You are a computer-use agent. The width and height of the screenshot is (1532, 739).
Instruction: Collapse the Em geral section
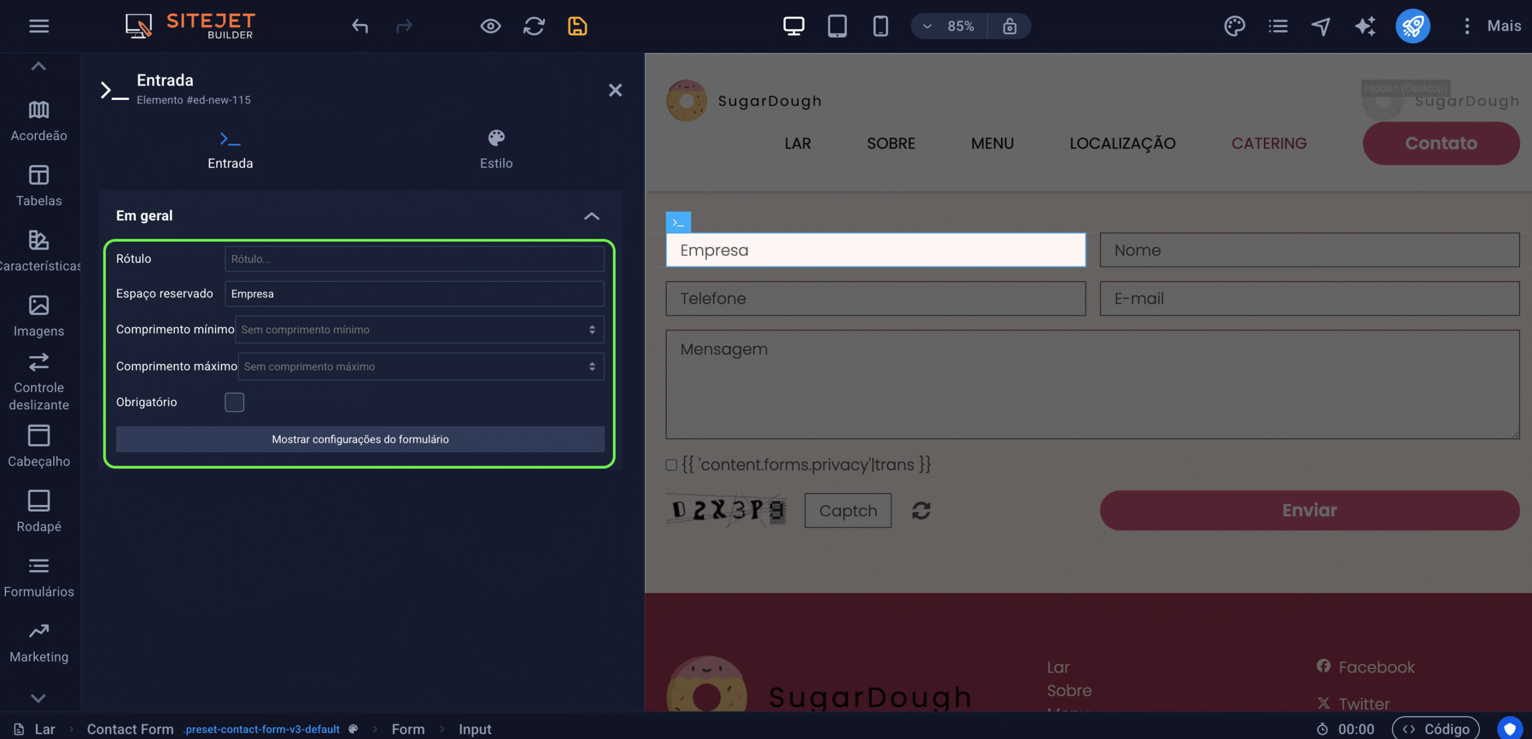pos(591,216)
